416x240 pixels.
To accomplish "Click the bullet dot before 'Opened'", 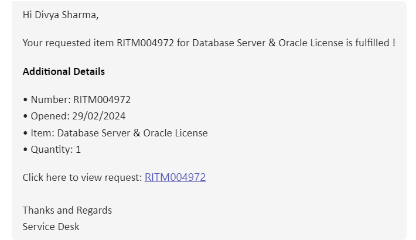I will [25, 116].
